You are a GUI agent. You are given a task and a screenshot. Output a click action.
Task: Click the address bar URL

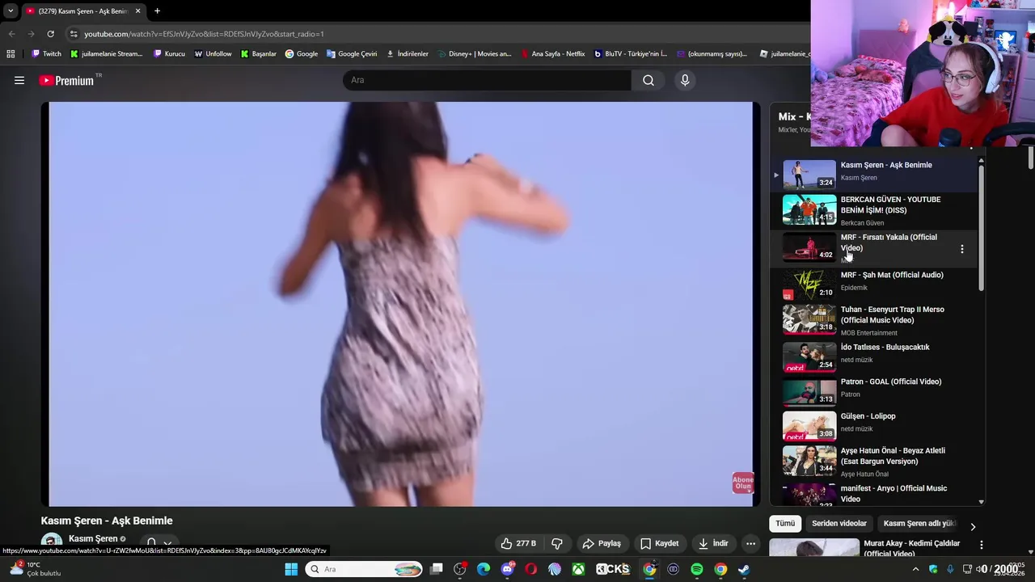[204, 34]
